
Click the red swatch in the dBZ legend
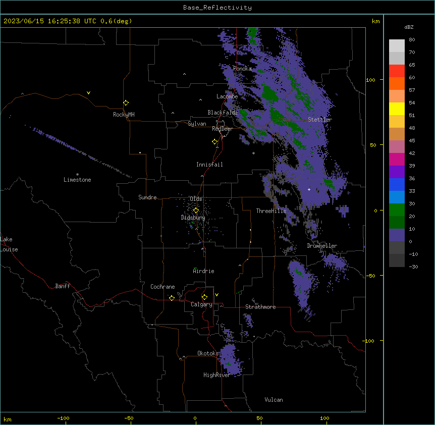click(x=397, y=71)
